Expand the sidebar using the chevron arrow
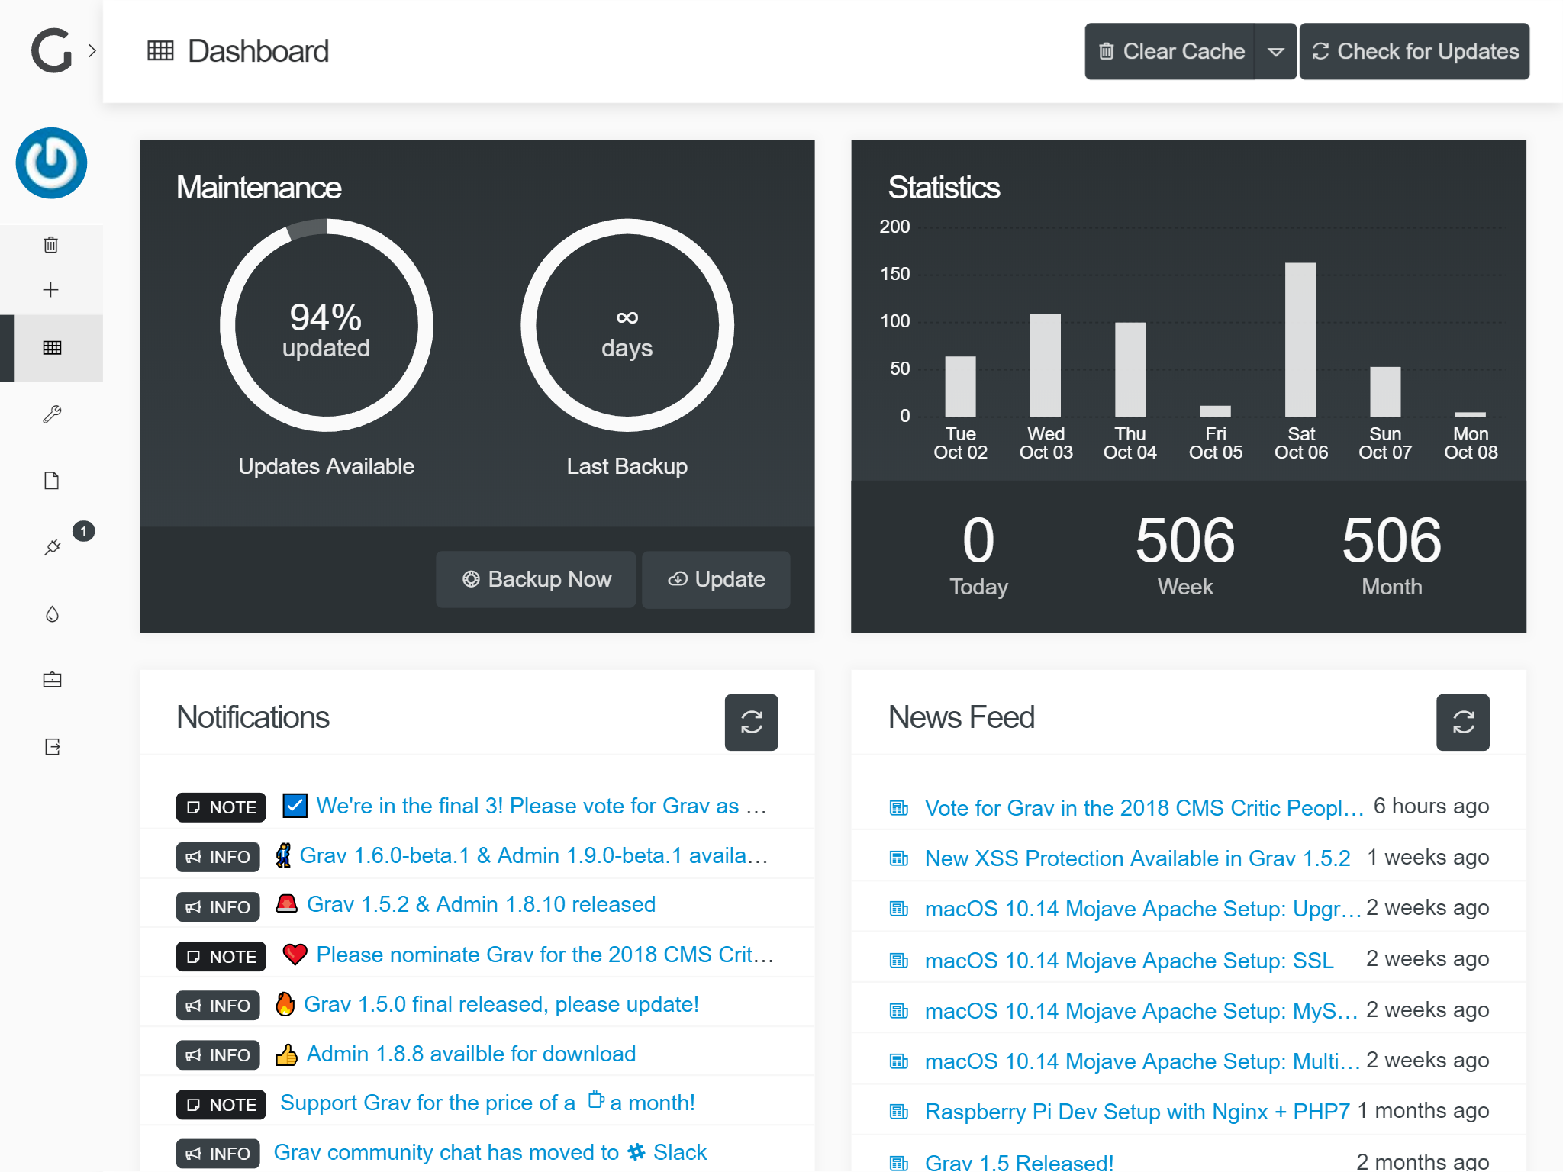1563x1172 pixels. point(92,51)
